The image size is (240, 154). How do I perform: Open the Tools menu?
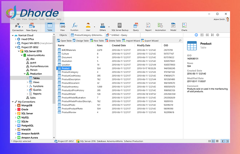[x=41, y=19]
